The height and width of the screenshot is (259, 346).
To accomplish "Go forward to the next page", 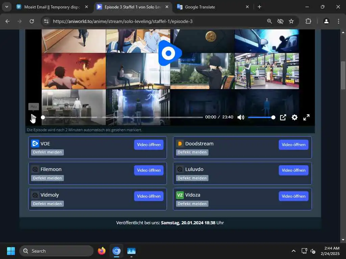I will (20, 21).
